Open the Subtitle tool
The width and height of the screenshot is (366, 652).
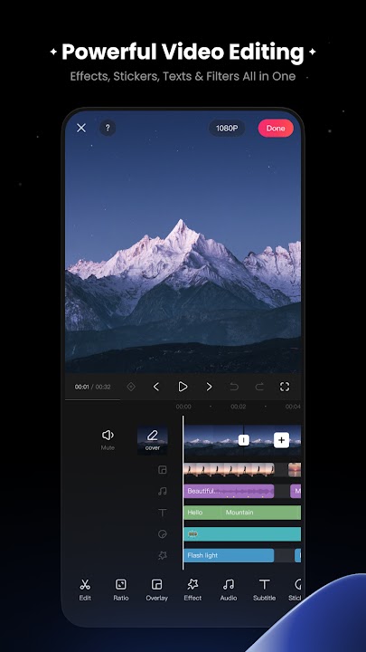click(264, 590)
